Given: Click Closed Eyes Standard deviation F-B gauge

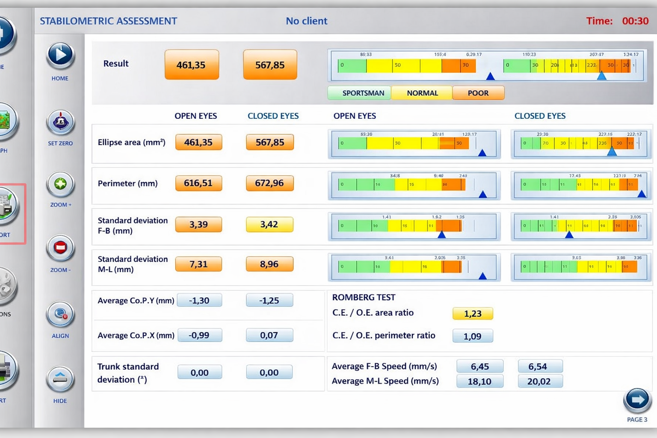Looking at the screenshot, I should (x=580, y=227).
